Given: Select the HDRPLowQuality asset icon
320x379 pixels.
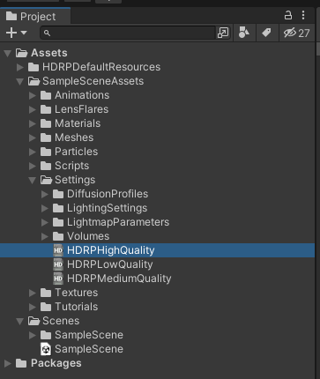Looking at the screenshot, I should (x=58, y=264).
